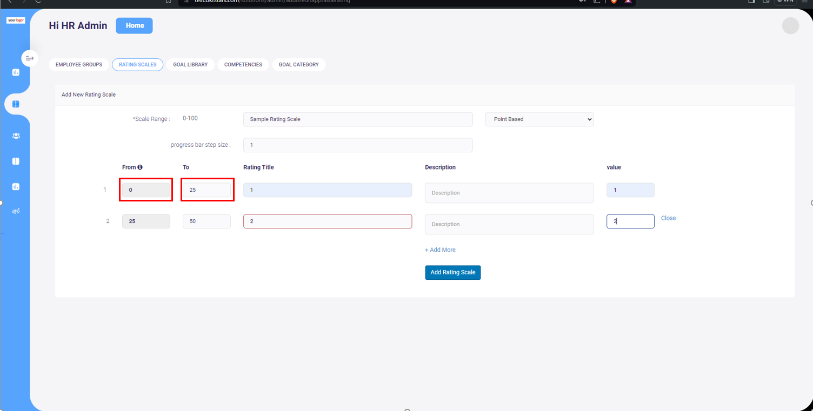Image resolution: width=813 pixels, height=411 pixels.
Task: Switch to the Goal Library tab
Action: [x=190, y=65]
